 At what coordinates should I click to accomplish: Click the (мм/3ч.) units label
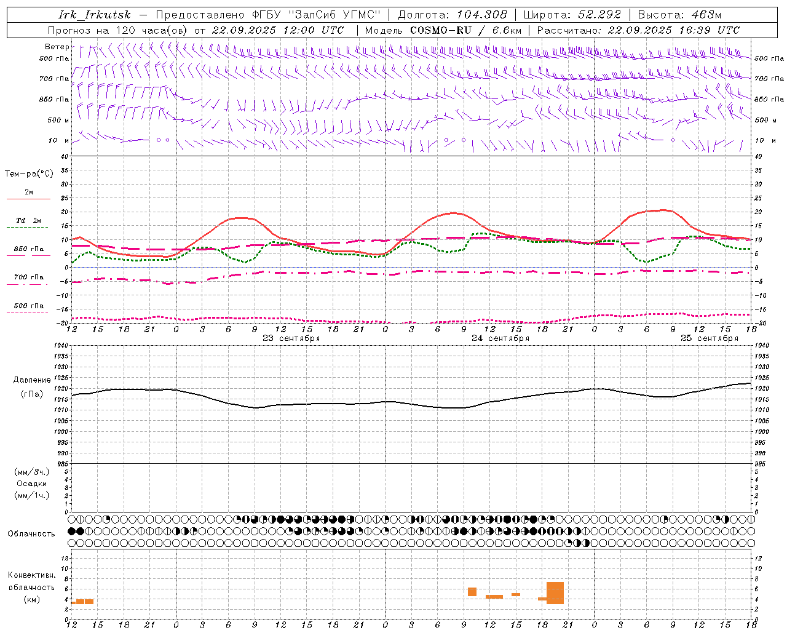point(32,472)
